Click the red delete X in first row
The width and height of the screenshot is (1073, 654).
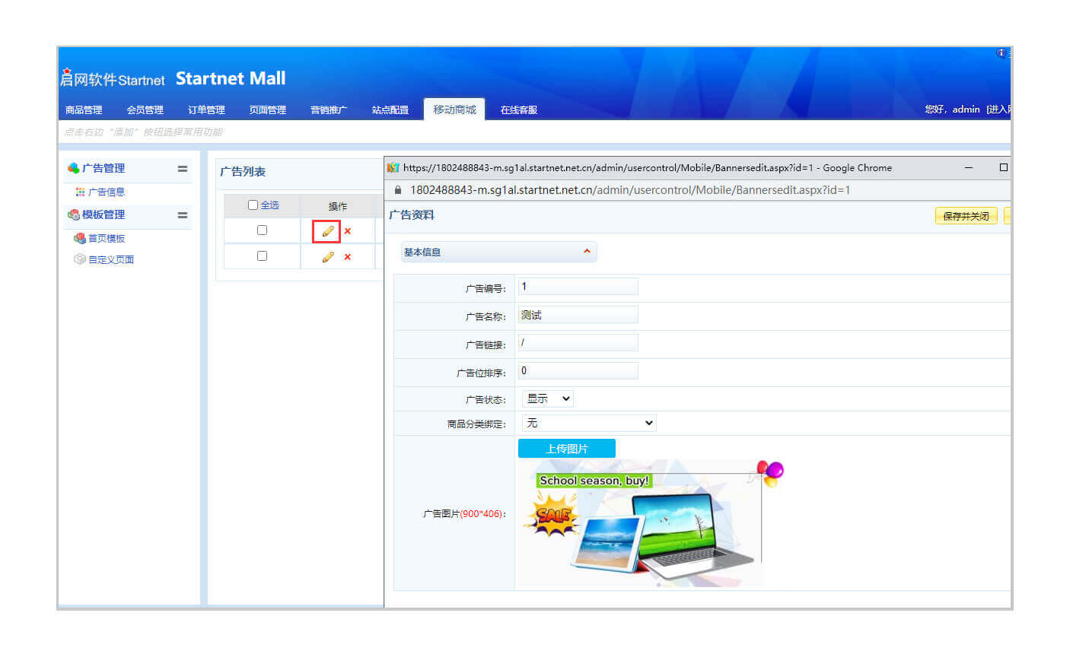[348, 231]
